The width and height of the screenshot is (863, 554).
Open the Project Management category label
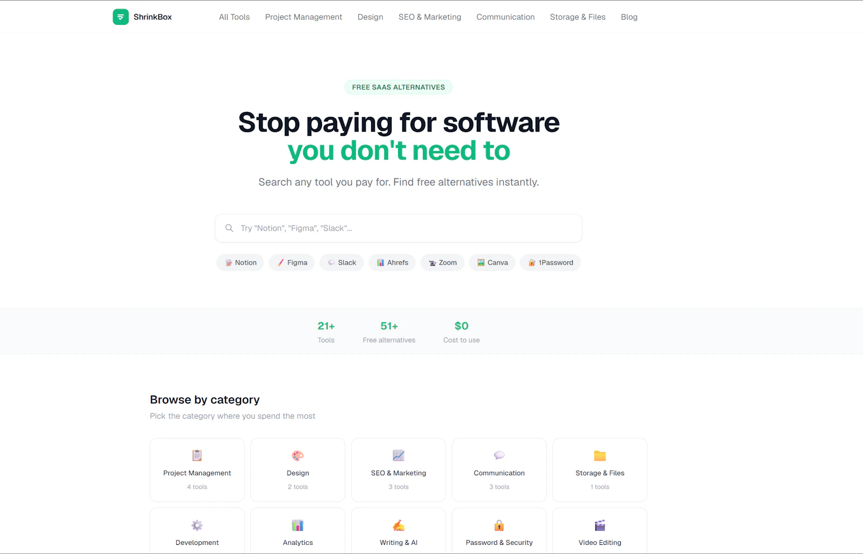pyautogui.click(x=197, y=473)
